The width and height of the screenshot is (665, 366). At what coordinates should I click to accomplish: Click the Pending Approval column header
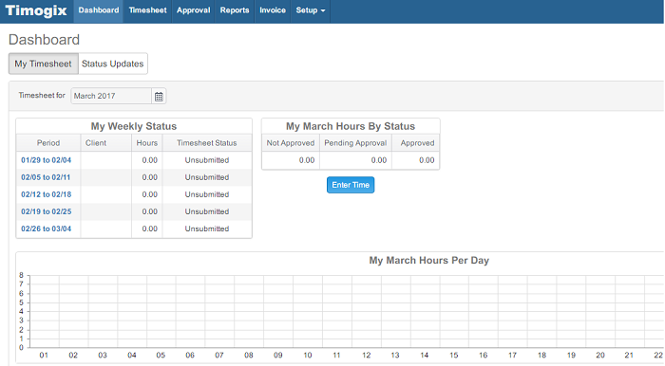pos(355,143)
